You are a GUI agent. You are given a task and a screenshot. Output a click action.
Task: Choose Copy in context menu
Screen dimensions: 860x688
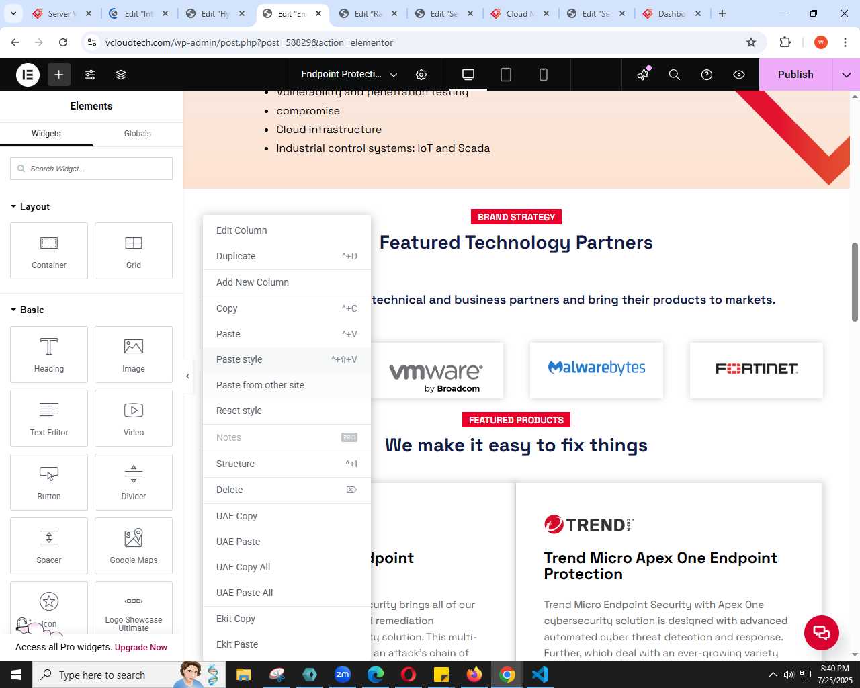tap(287, 308)
